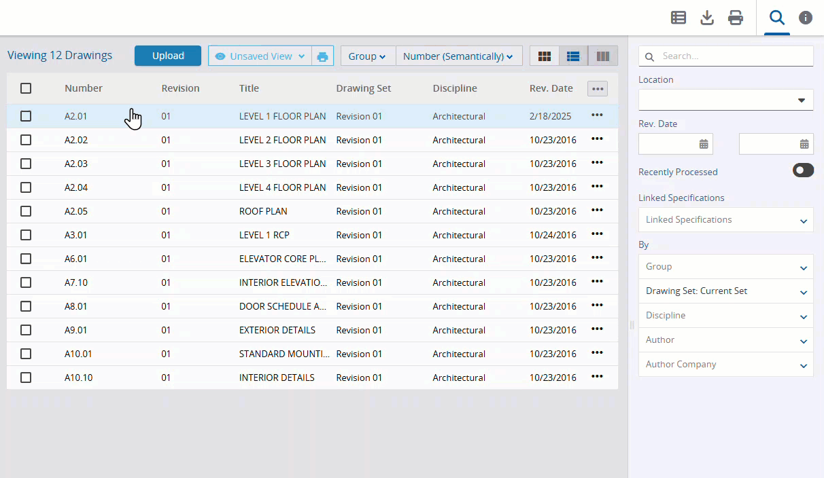824x478 pixels.
Task: Sort by the Rev. Date column header
Action: 551,88
